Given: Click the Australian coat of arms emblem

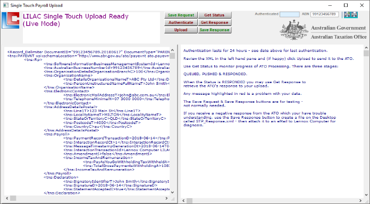Looking at the screenshot, I should (x=294, y=30).
